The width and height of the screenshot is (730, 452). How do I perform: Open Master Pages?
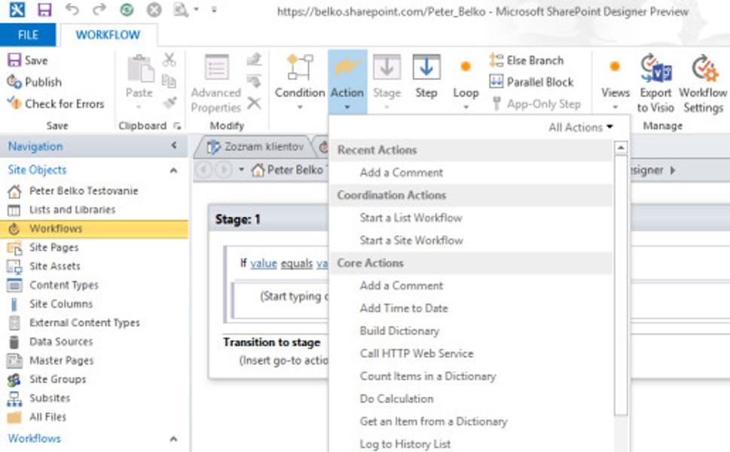(x=50, y=360)
